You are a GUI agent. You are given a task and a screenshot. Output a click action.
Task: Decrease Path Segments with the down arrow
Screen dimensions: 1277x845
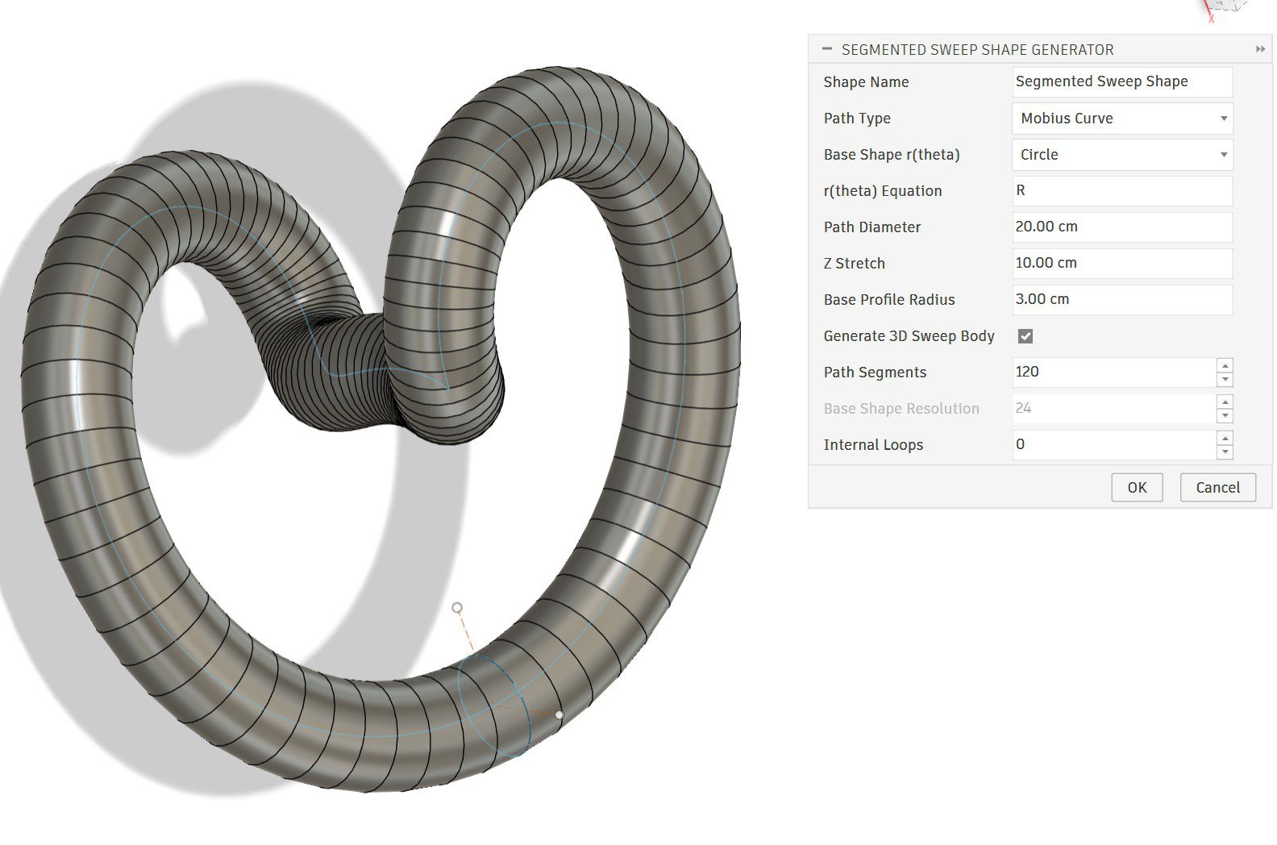click(1225, 380)
